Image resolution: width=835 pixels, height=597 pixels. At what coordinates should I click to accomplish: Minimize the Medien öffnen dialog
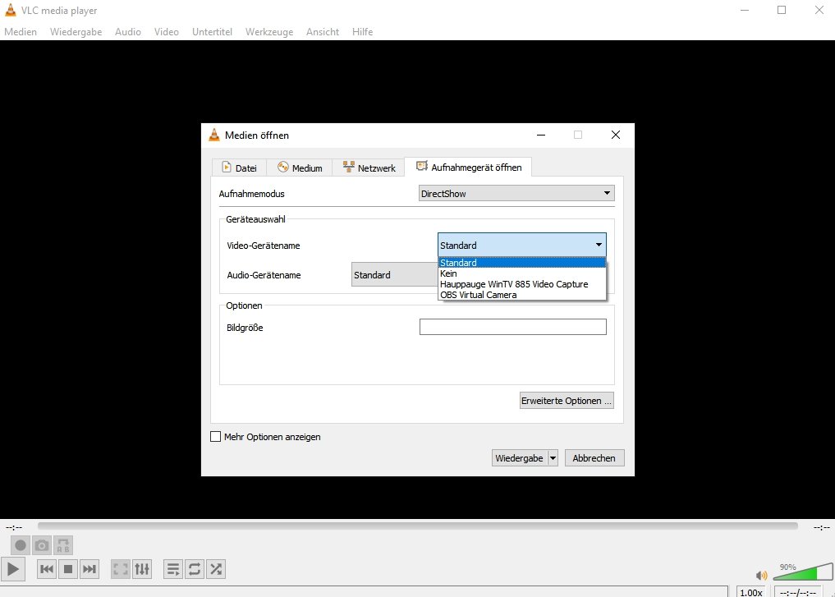click(541, 135)
